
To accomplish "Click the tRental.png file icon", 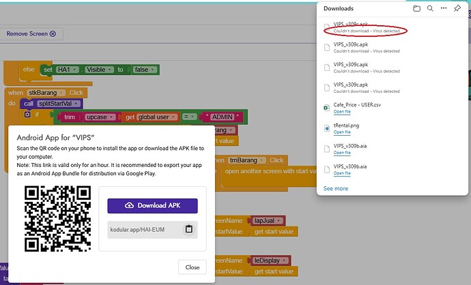I will tap(326, 128).
